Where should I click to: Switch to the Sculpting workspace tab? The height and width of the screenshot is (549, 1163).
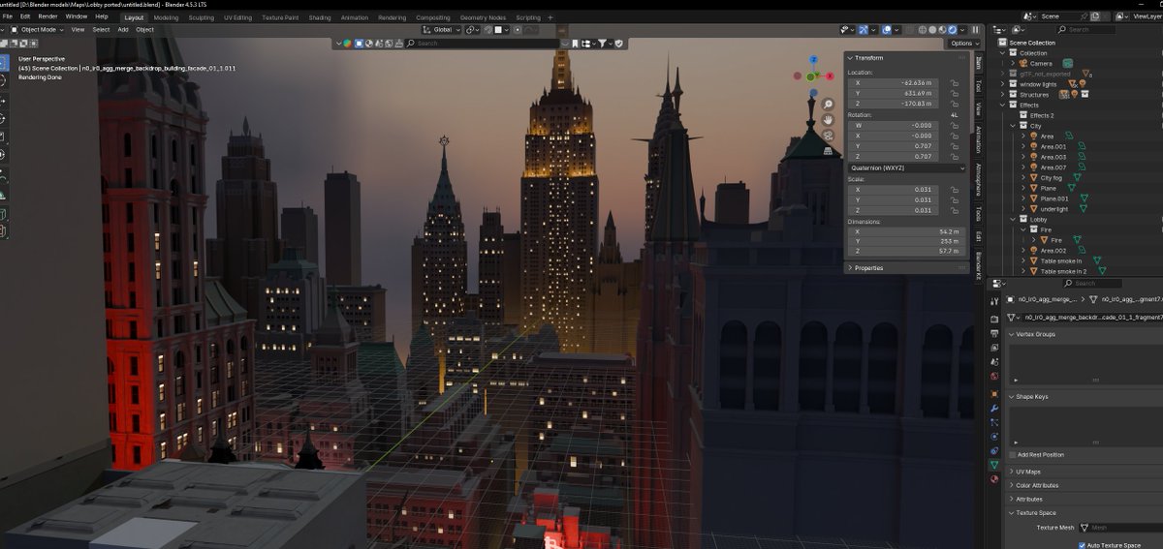click(202, 17)
